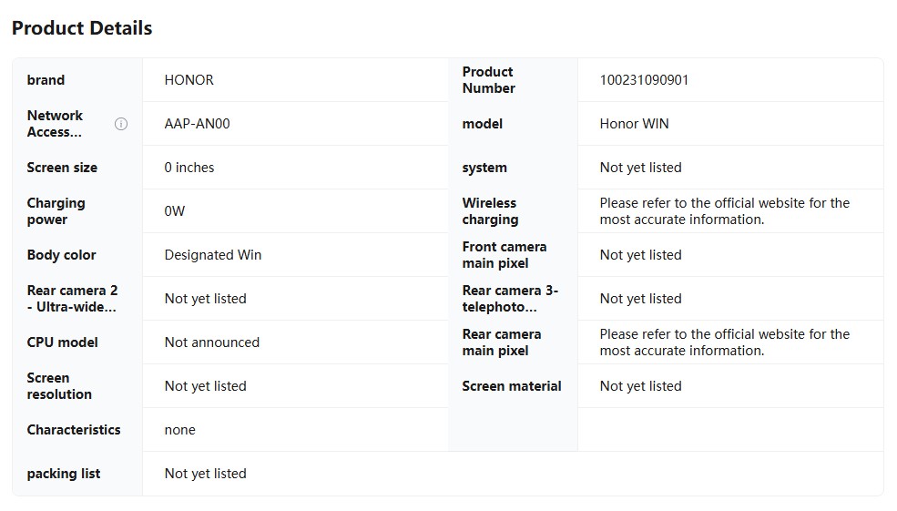Click the 0 inches screen size value
The width and height of the screenshot is (897, 511).
tap(189, 168)
